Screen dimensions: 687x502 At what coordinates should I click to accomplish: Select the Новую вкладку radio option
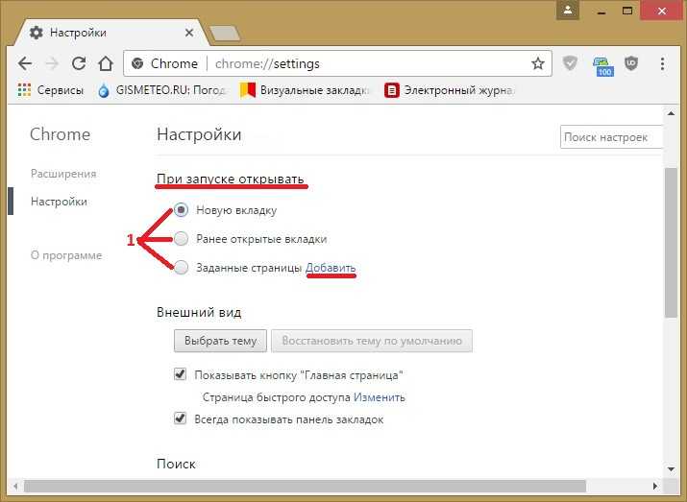coord(181,210)
